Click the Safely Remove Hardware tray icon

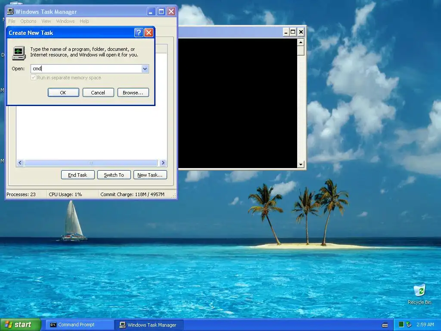click(x=409, y=325)
